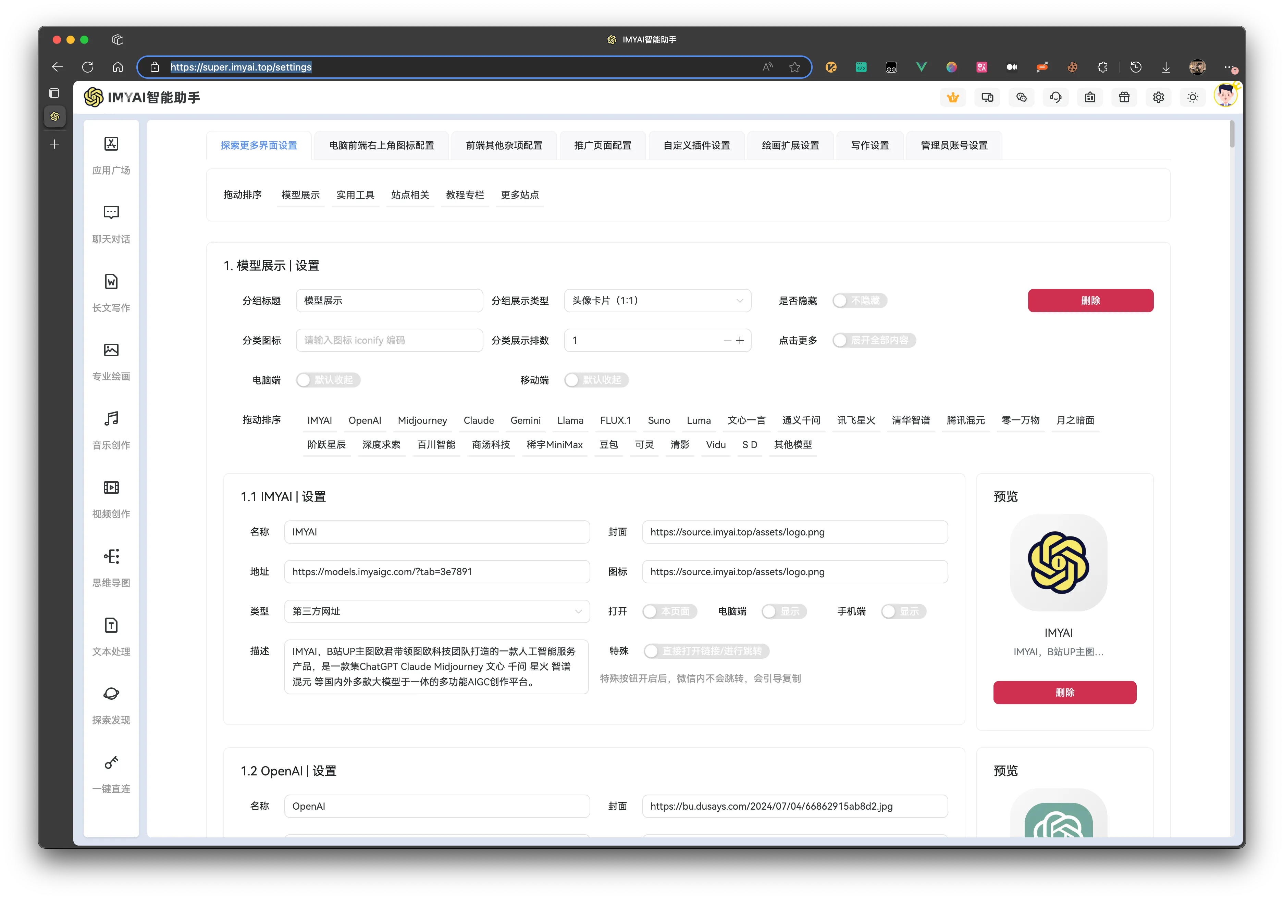Image resolution: width=1284 pixels, height=899 pixels.
Task: Click the IMYAI preview logo thumbnail
Action: tap(1058, 562)
